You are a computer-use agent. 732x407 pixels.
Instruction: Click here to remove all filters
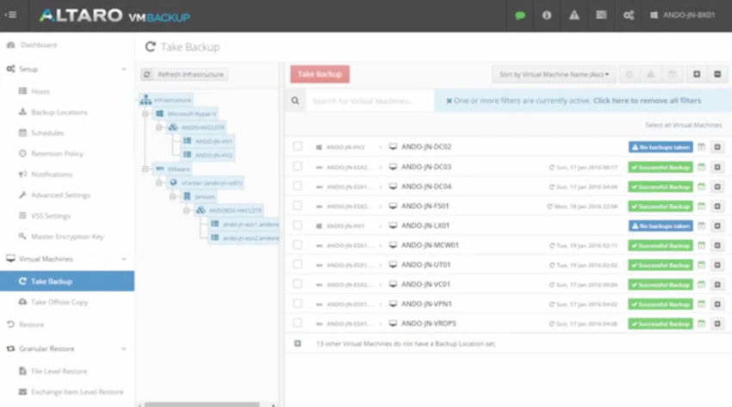pos(647,101)
